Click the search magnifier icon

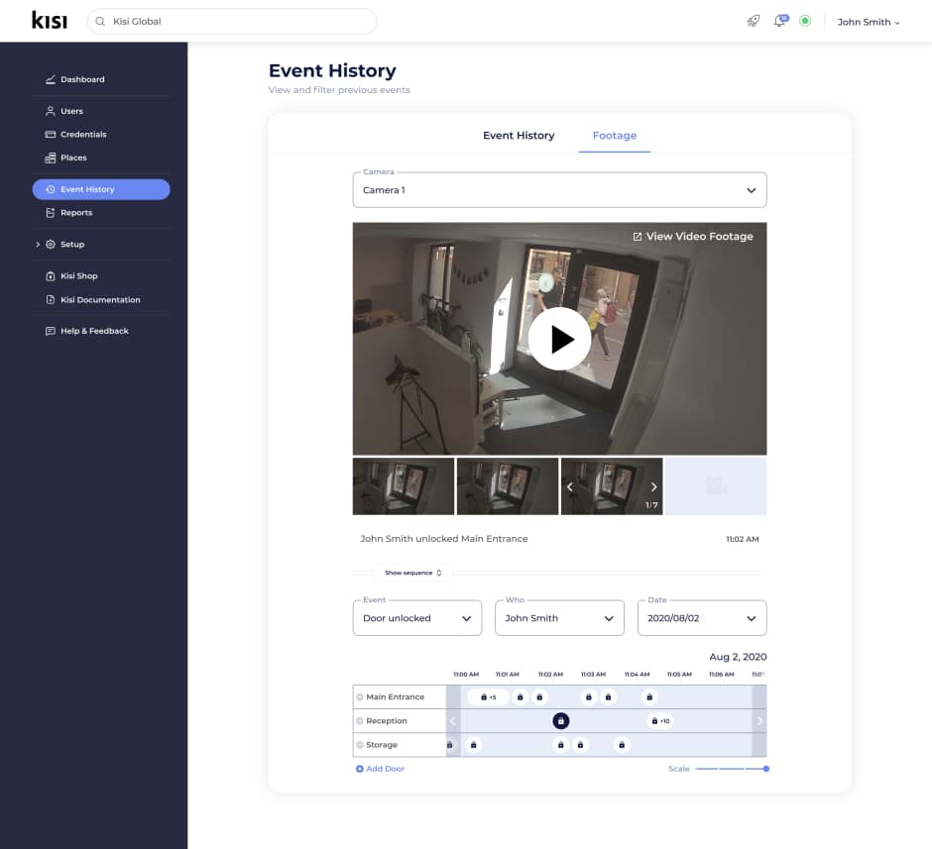click(100, 22)
